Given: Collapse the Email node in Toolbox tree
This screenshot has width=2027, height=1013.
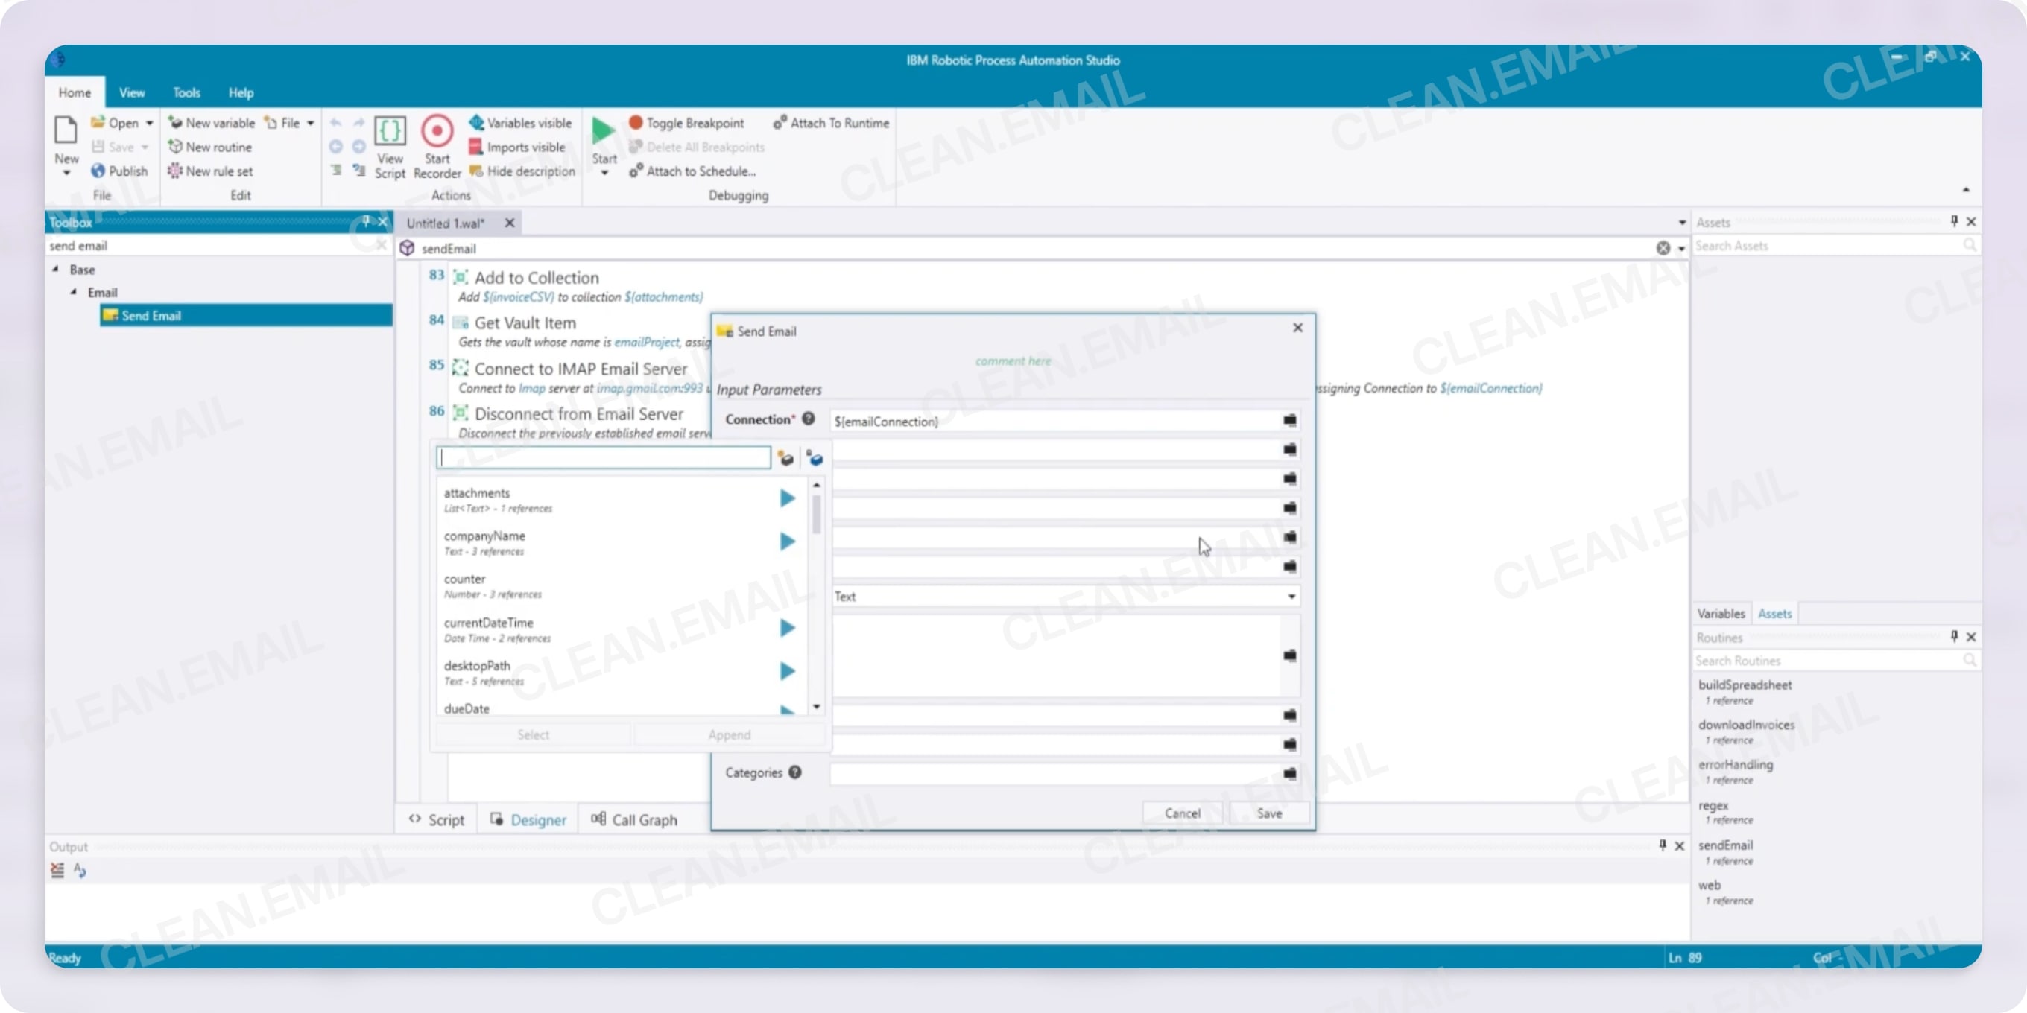Looking at the screenshot, I should point(75,292).
